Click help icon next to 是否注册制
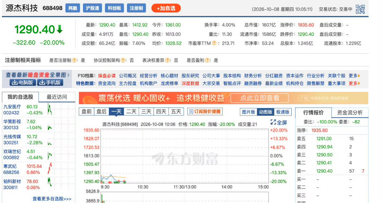This screenshot has height=203, width=382. 74,60
